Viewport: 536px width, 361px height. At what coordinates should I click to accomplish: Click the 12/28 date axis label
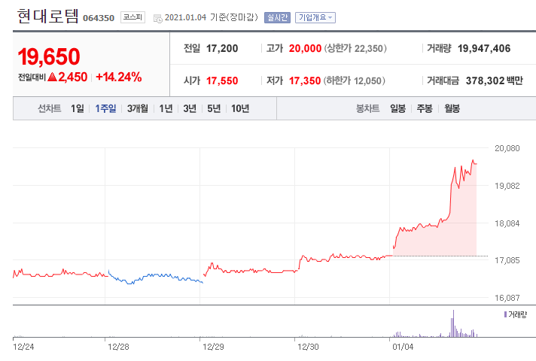pos(118,347)
